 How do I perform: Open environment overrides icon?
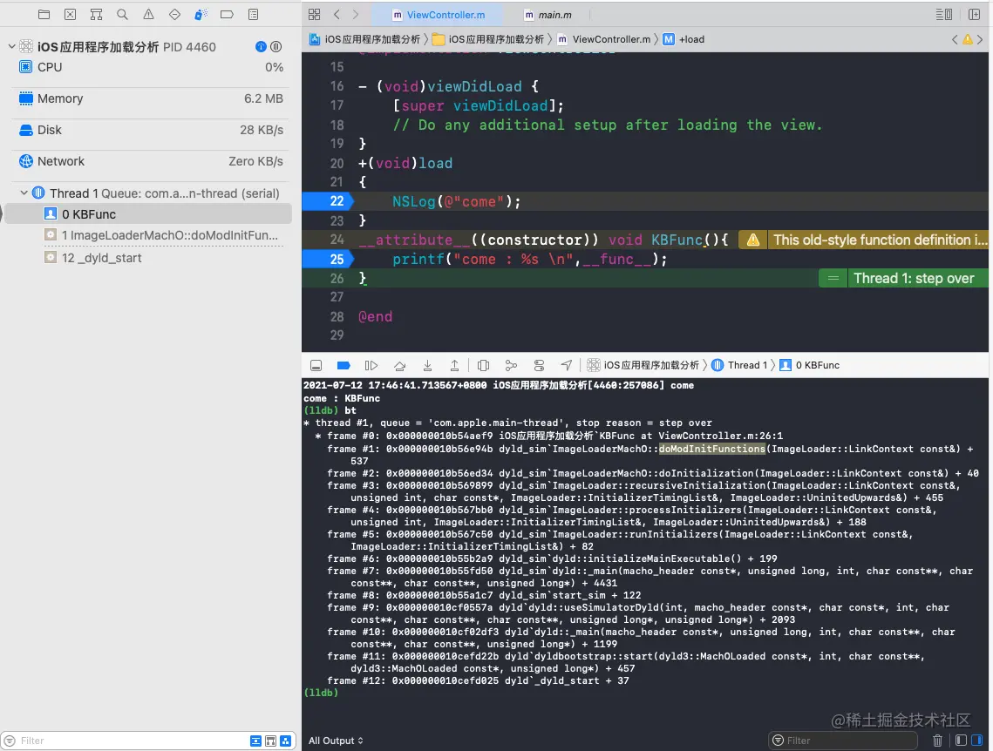click(539, 365)
